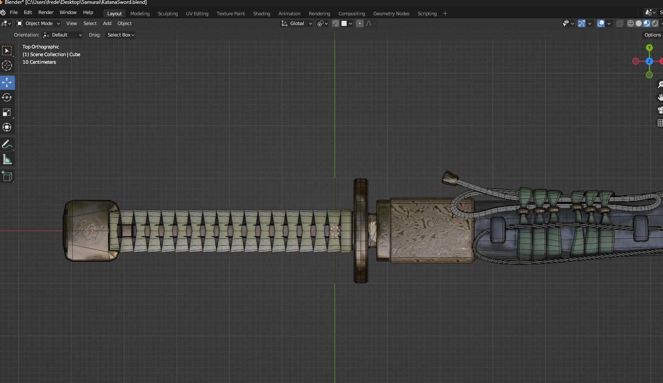Screen dimensions: 663x383
Task: Switch to Geometry Nodes workspace tab
Action: point(391,14)
